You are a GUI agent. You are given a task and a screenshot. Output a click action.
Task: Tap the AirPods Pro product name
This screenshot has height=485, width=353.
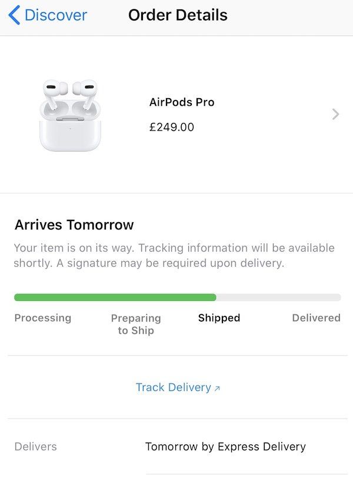pyautogui.click(x=182, y=102)
